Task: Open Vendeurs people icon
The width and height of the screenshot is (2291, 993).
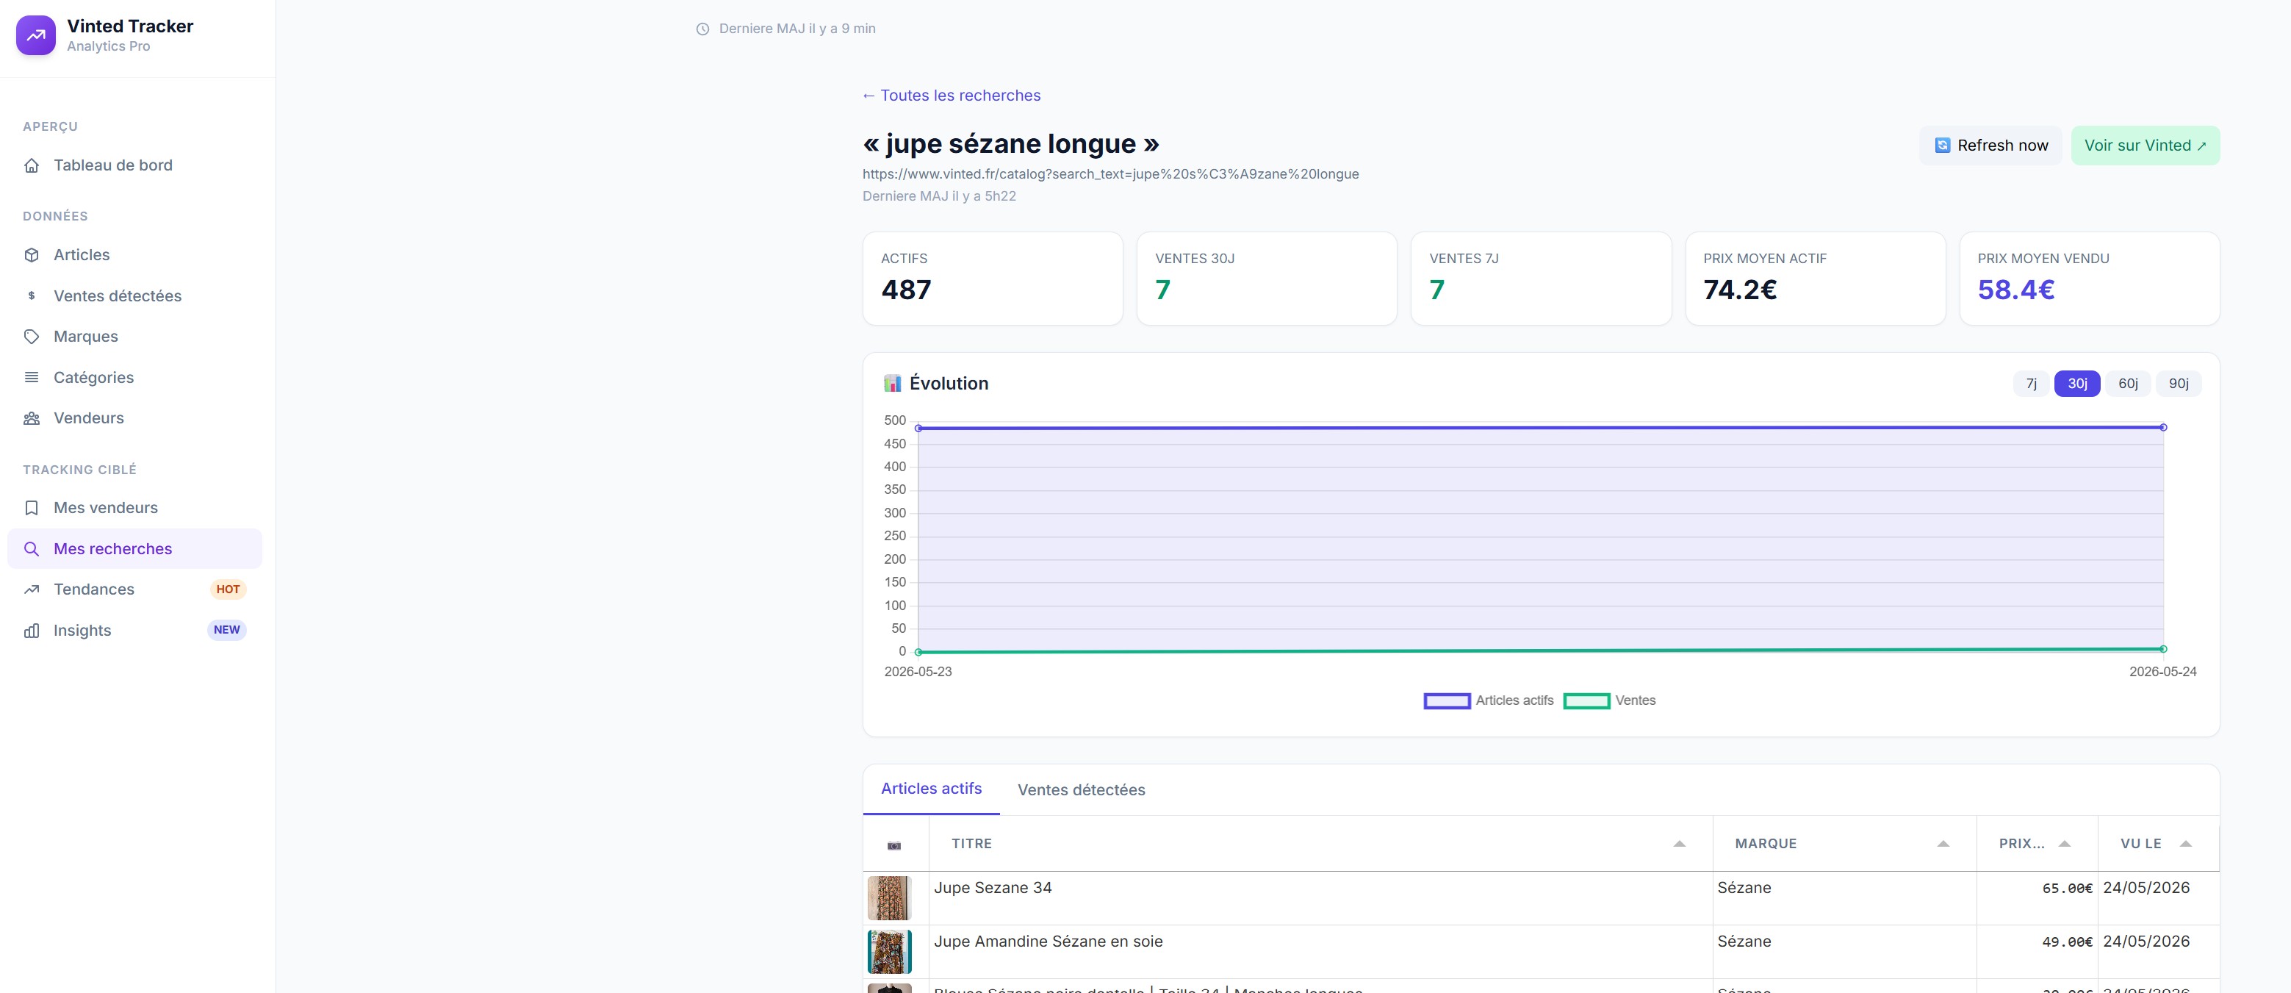Action: point(32,418)
